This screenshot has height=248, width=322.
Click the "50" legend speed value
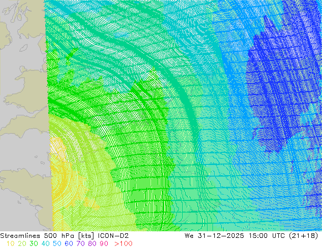tap(58, 243)
